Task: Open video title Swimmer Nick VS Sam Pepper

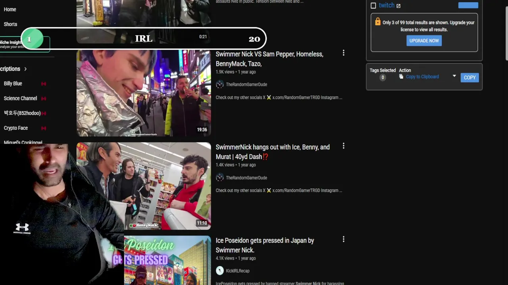Action: pos(269,59)
